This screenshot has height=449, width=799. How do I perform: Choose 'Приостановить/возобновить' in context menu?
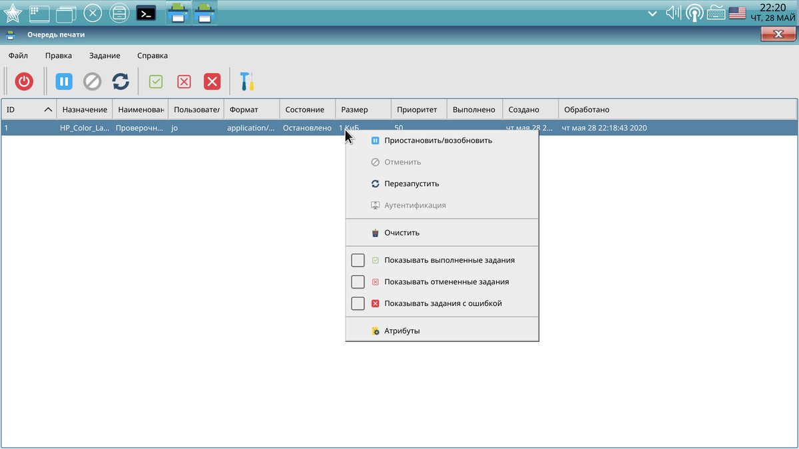coord(442,140)
